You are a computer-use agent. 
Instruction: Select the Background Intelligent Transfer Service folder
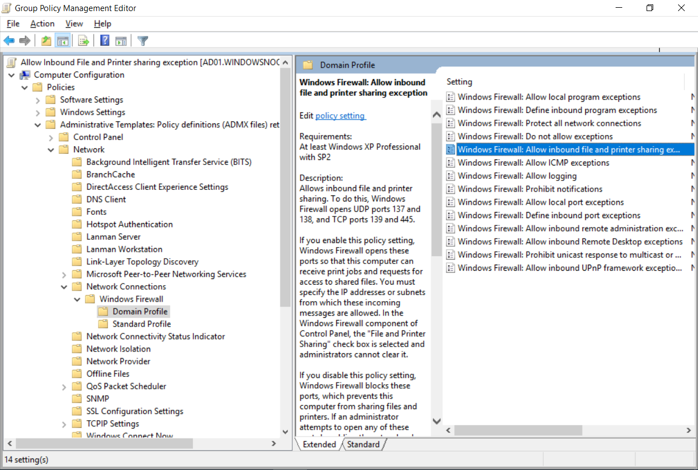tap(169, 162)
